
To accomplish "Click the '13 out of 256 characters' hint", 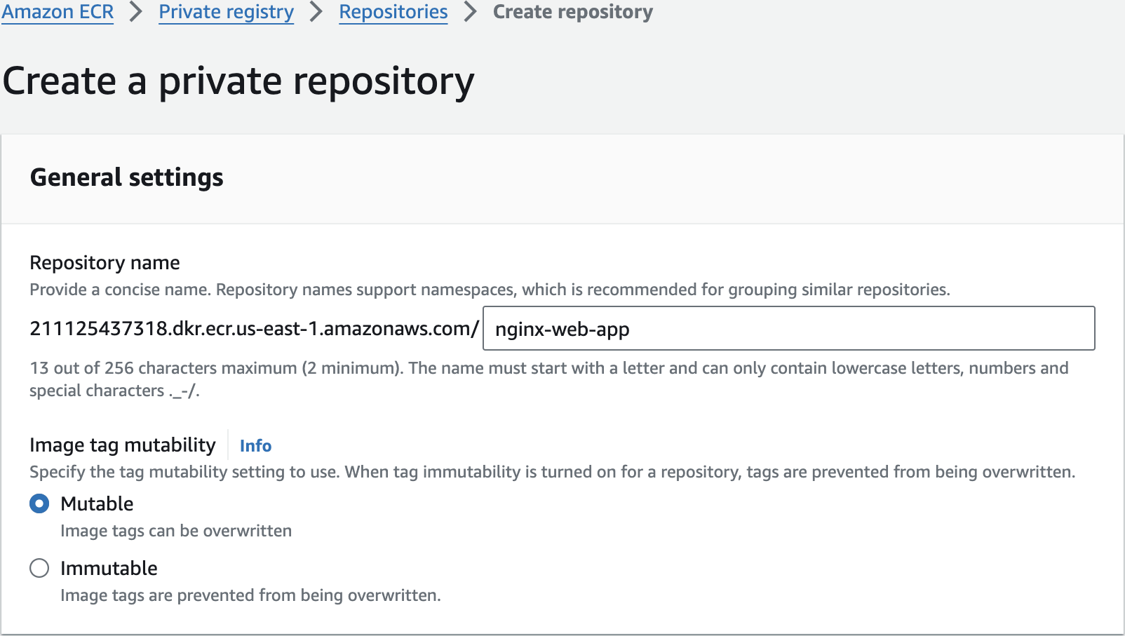I will click(549, 379).
